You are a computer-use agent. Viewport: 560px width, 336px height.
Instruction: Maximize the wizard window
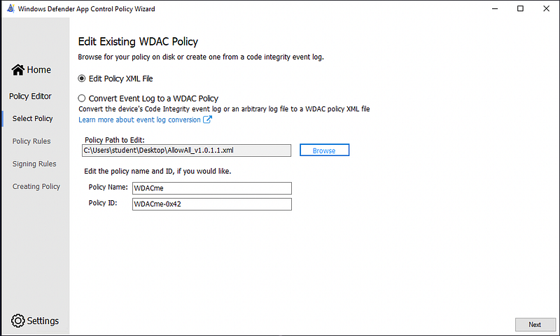519,8
